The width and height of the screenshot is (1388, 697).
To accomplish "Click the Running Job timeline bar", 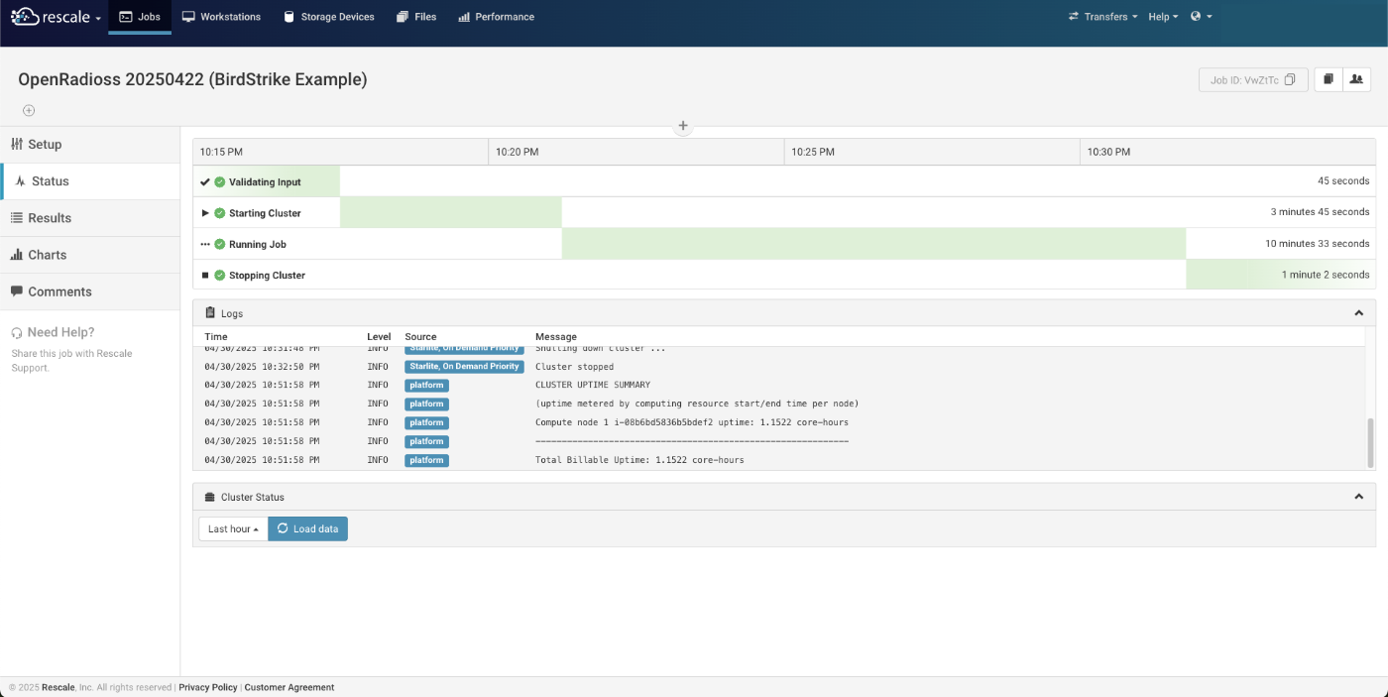I will coord(873,244).
